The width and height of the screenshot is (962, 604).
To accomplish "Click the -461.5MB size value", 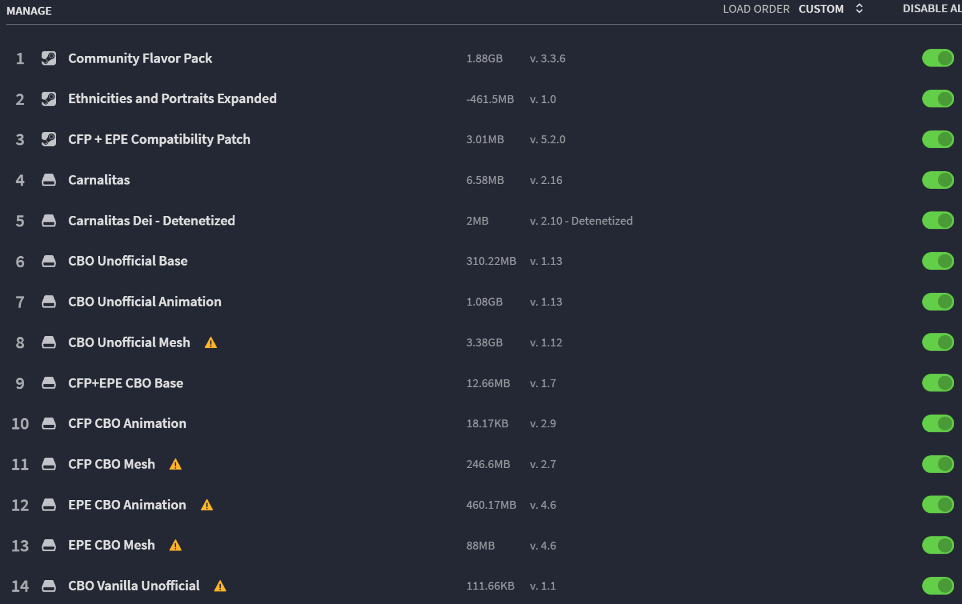I will (x=490, y=100).
